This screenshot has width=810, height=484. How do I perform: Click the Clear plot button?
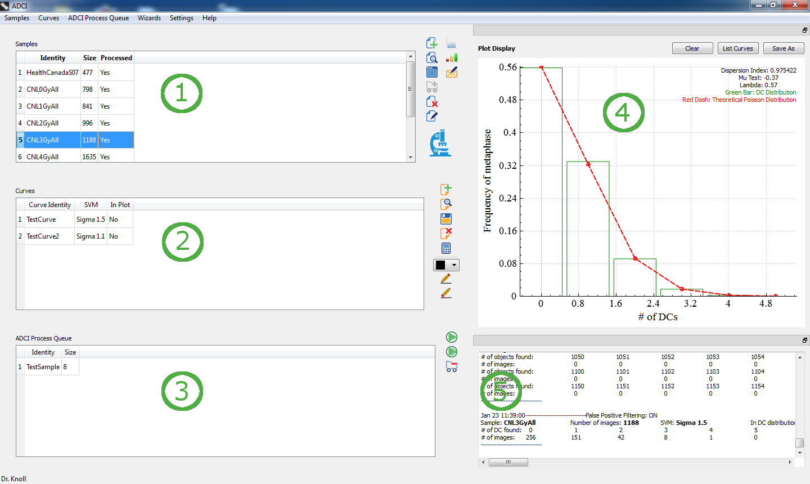(692, 48)
